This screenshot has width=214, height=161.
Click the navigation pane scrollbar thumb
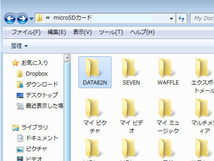pyautogui.click(x=67, y=111)
